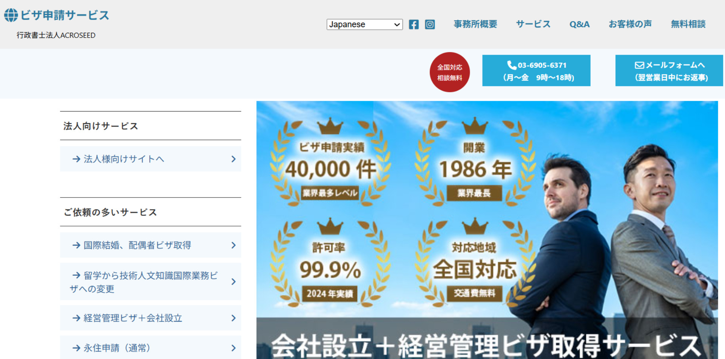Click the chevron on 経営管理ビザ+会社設立
Screen dimensions: 725x359
pos(233,318)
